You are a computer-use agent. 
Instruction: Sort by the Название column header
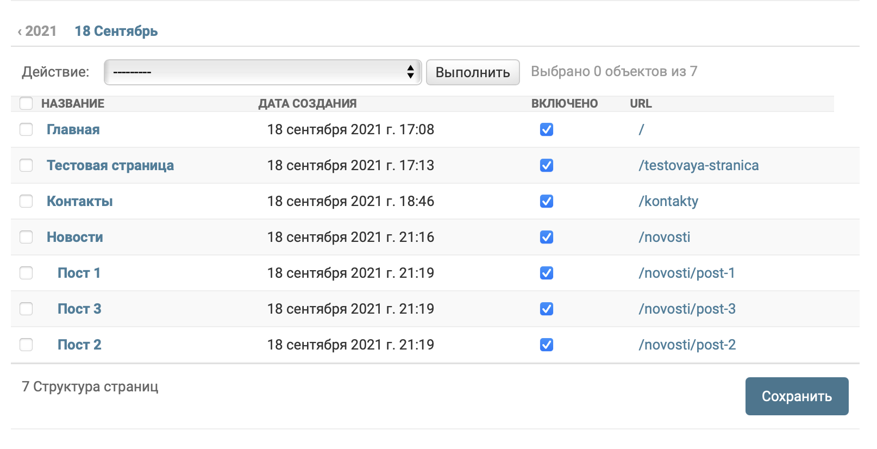(73, 103)
